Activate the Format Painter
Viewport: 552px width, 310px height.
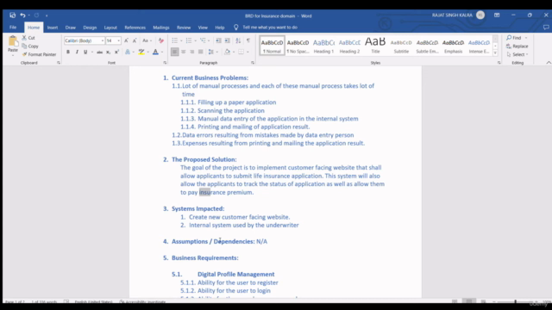(39, 54)
